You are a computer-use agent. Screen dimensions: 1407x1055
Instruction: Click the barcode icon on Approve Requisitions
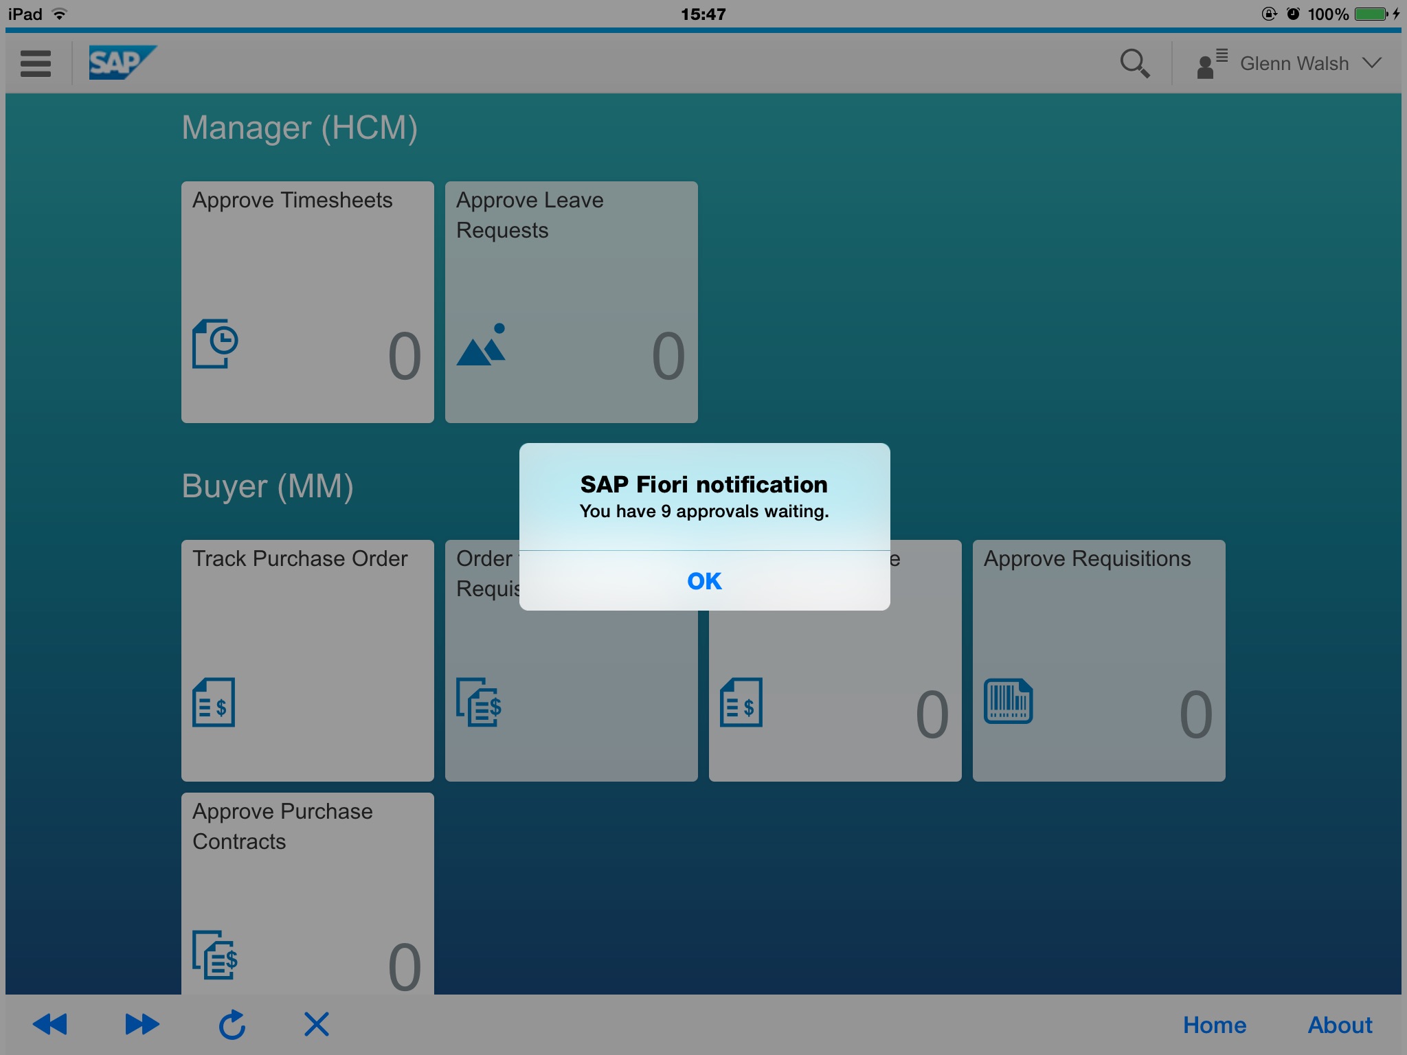tap(1008, 701)
